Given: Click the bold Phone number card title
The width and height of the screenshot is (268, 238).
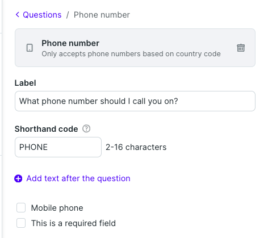Looking at the screenshot, I should pyautogui.click(x=70, y=43).
